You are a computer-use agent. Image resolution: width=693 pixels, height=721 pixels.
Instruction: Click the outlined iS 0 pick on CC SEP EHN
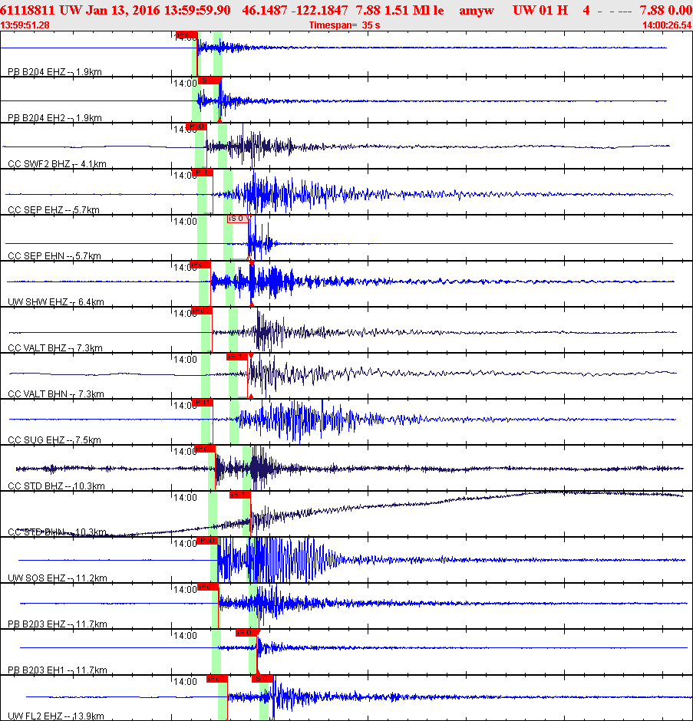pyautogui.click(x=239, y=219)
